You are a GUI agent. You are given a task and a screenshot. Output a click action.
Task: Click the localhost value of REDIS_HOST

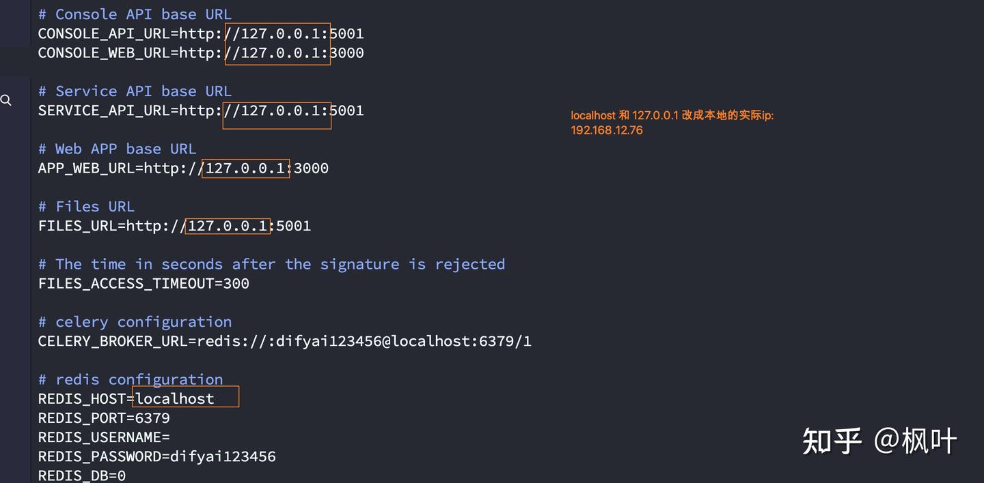pos(175,399)
